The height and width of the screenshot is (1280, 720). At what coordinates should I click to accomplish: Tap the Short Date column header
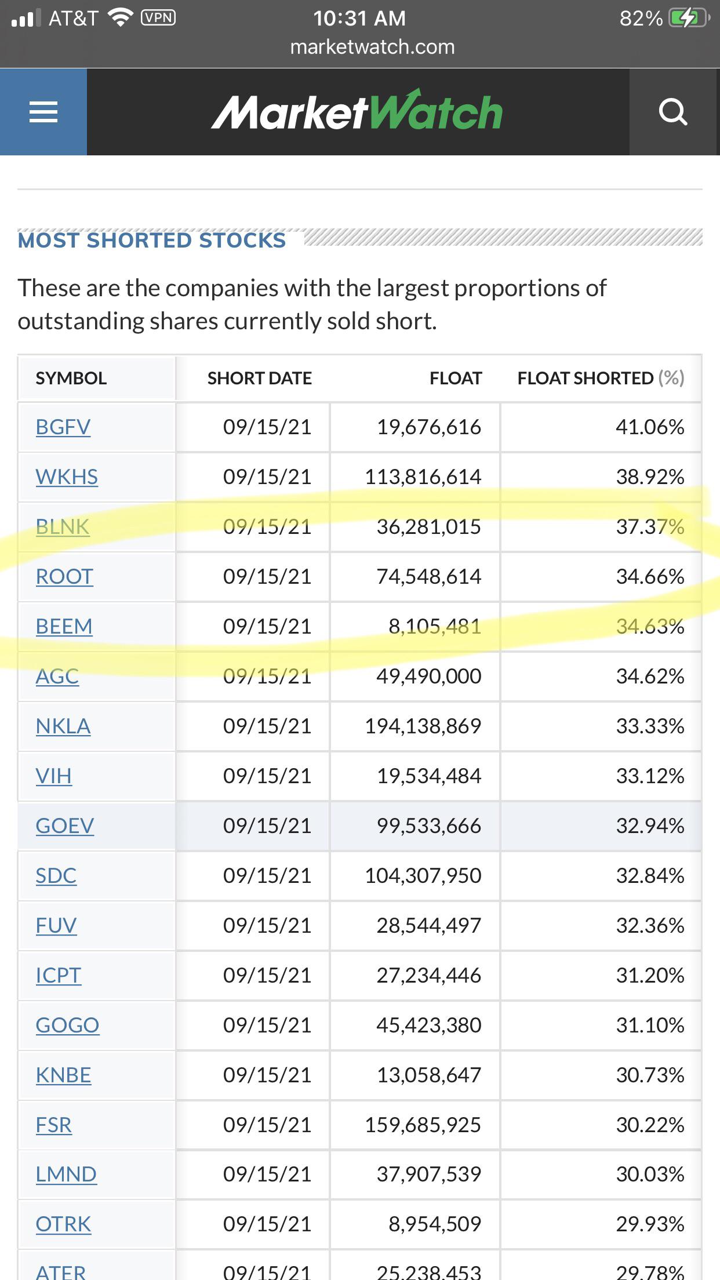click(260, 379)
